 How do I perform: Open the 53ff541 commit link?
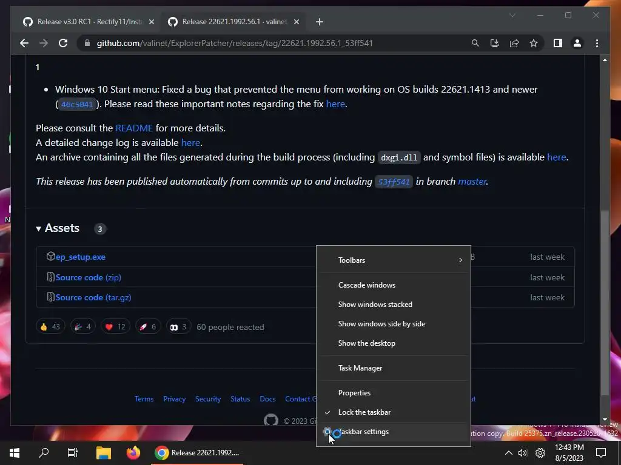click(x=394, y=182)
